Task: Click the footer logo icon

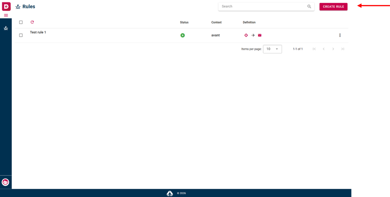Action: [x=170, y=193]
